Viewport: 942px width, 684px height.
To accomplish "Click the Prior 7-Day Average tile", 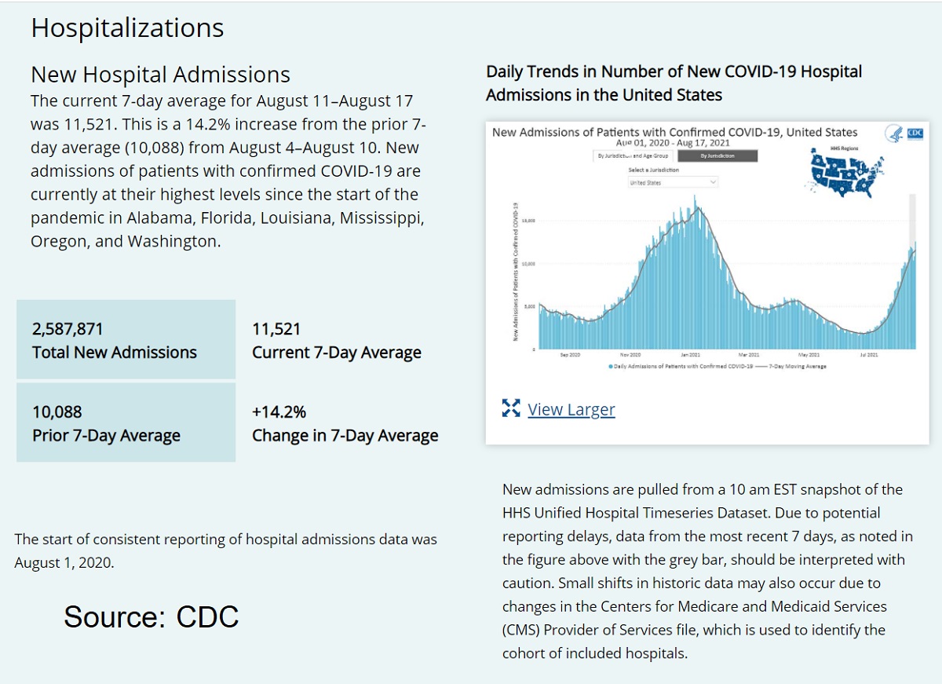I will click(x=126, y=422).
